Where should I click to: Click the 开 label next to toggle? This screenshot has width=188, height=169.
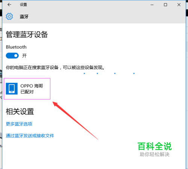pyautogui.click(x=24, y=56)
